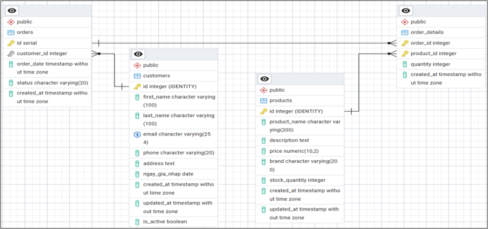Viewport: 488px width, 229px height.
Task: Toggle the eye icon on orders table
Action: click(x=11, y=11)
